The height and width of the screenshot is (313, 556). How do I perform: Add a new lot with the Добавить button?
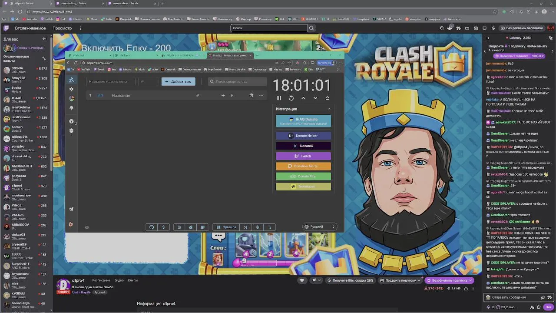(x=178, y=81)
